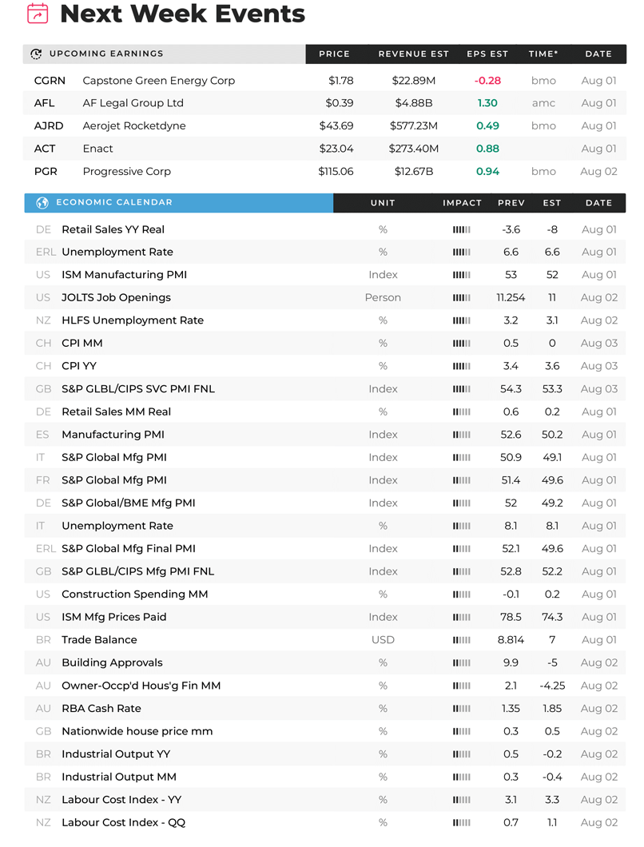Click the Next Week Events page title
The image size is (644, 847).
click(x=183, y=14)
